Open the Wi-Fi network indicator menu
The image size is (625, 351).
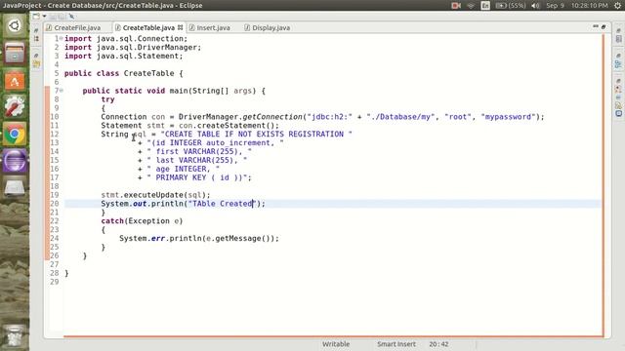pyautogui.click(x=471, y=5)
